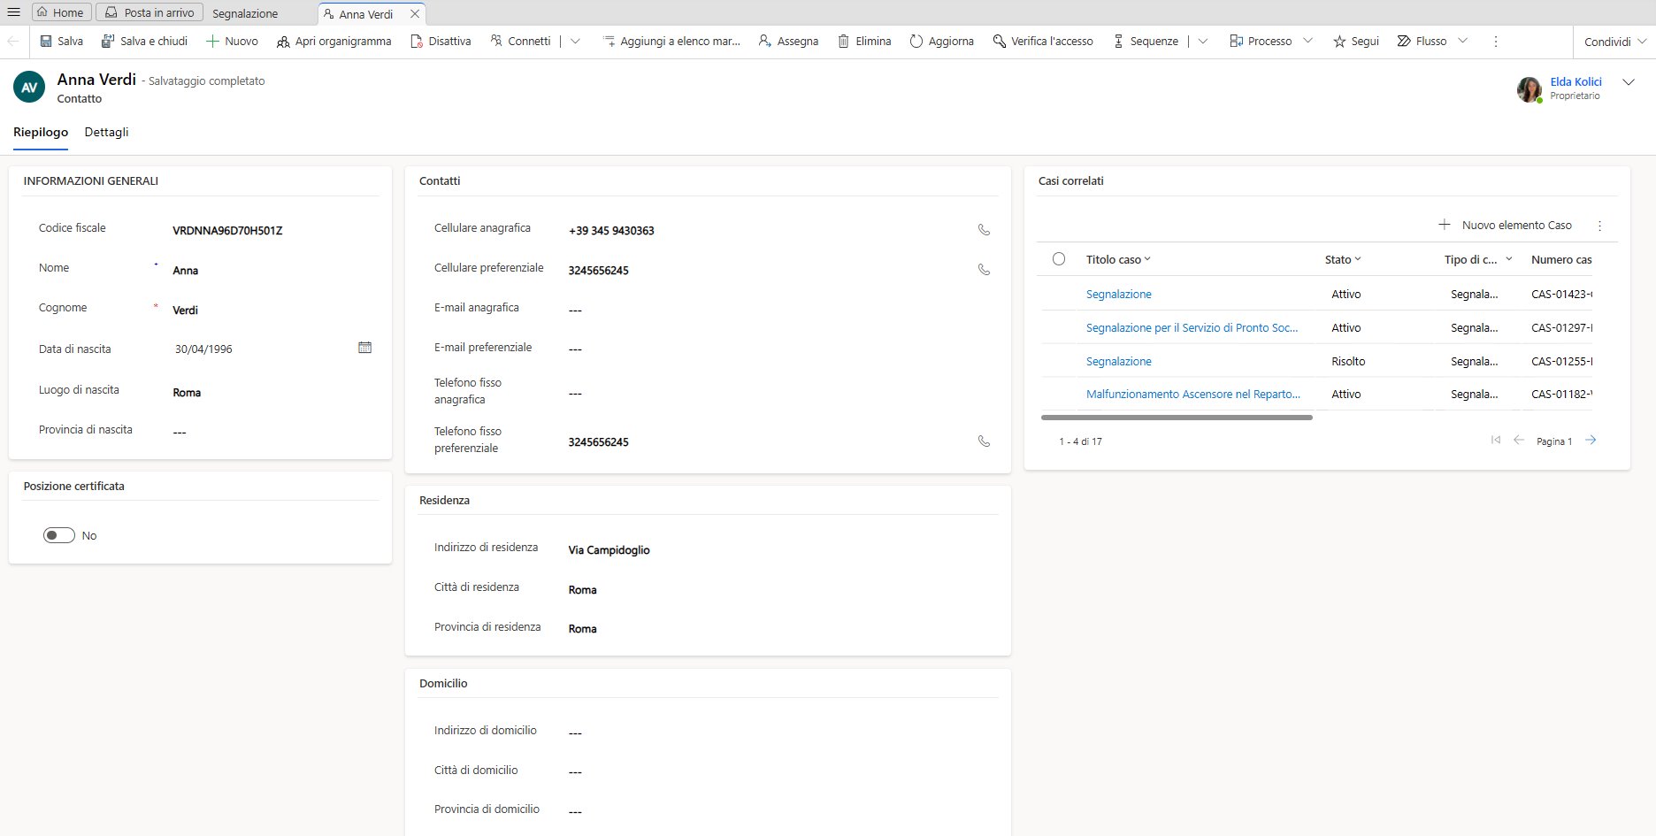Expand the header chevron next to Elda Kolici
Image resolution: width=1656 pixels, height=836 pixels.
tap(1629, 82)
